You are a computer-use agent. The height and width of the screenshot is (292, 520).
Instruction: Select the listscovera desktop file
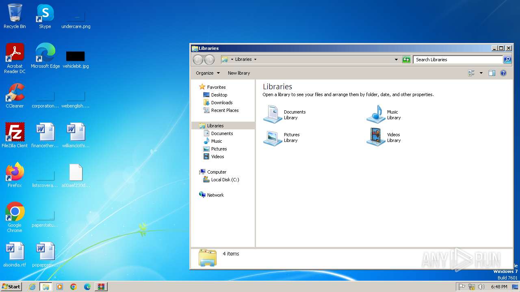[45, 179]
